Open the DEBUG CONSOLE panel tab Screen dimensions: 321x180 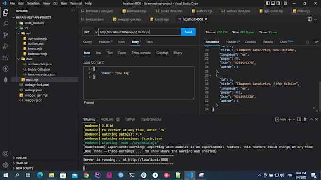point(151,119)
